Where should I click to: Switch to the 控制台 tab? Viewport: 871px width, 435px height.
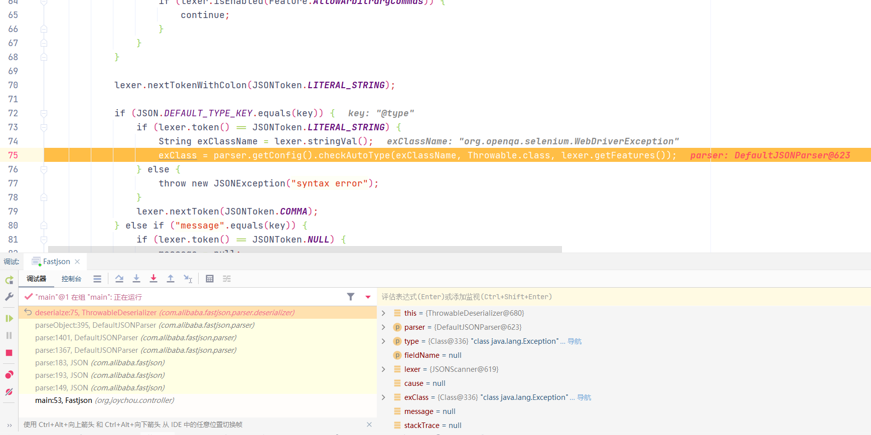pos(71,279)
